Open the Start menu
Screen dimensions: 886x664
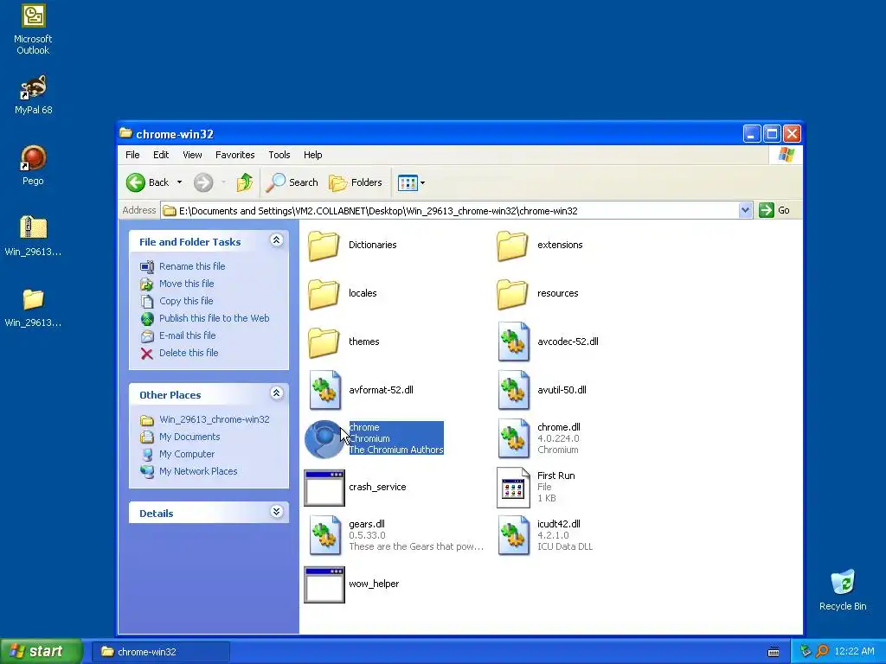pyautogui.click(x=42, y=652)
